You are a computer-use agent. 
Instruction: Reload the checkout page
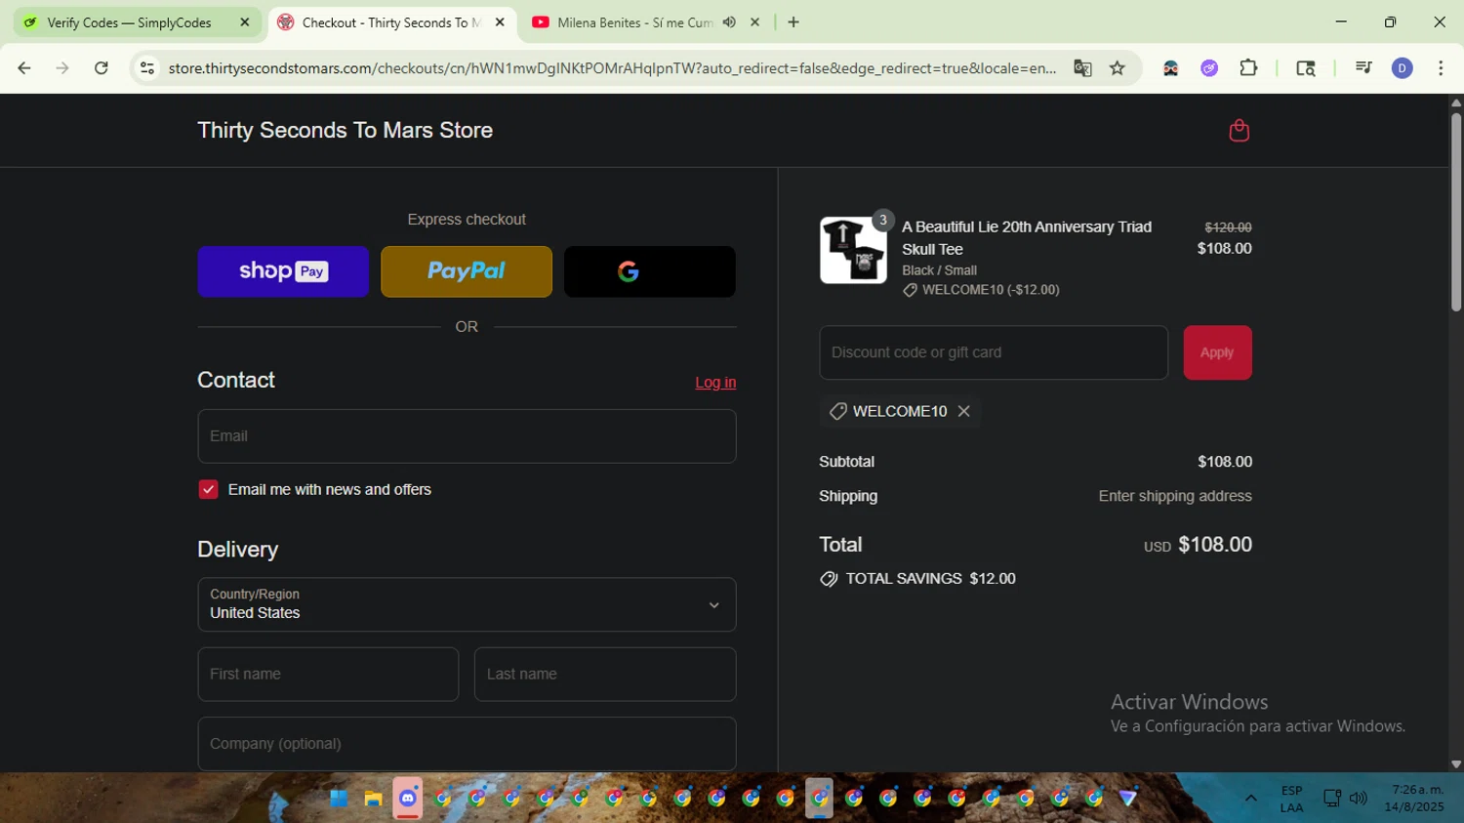point(102,68)
